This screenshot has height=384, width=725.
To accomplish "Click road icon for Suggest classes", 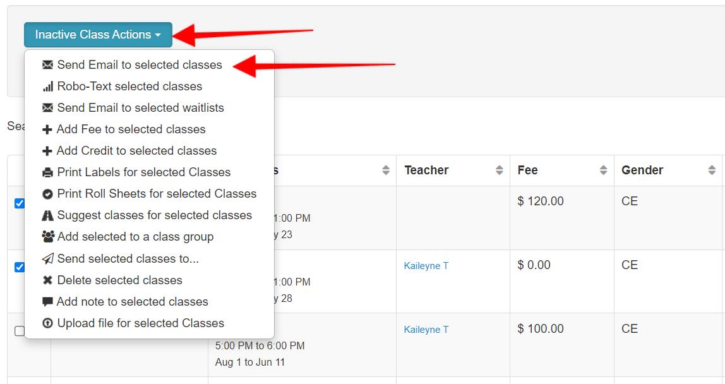I will [x=47, y=215].
